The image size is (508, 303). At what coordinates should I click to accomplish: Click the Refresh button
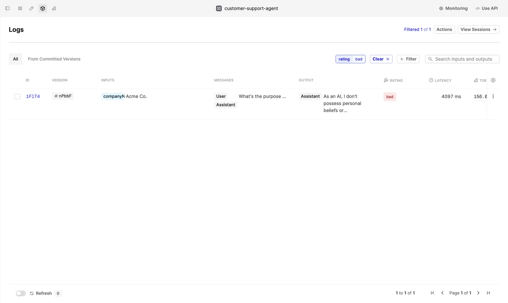point(41,294)
